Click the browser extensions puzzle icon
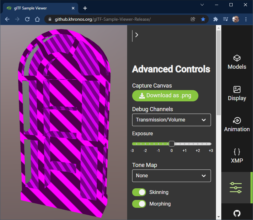This screenshot has height=220, width=253. (x=215, y=19)
